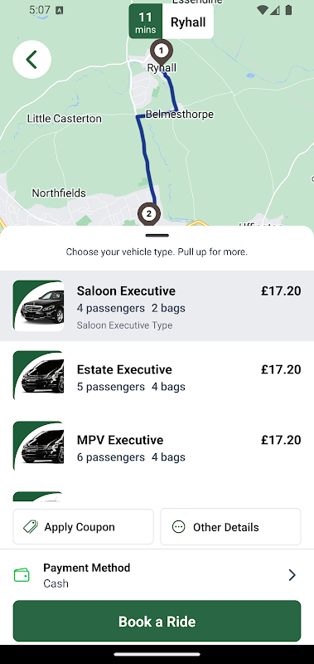
Task: Tap the back arrow icon
Action: pos(32,60)
